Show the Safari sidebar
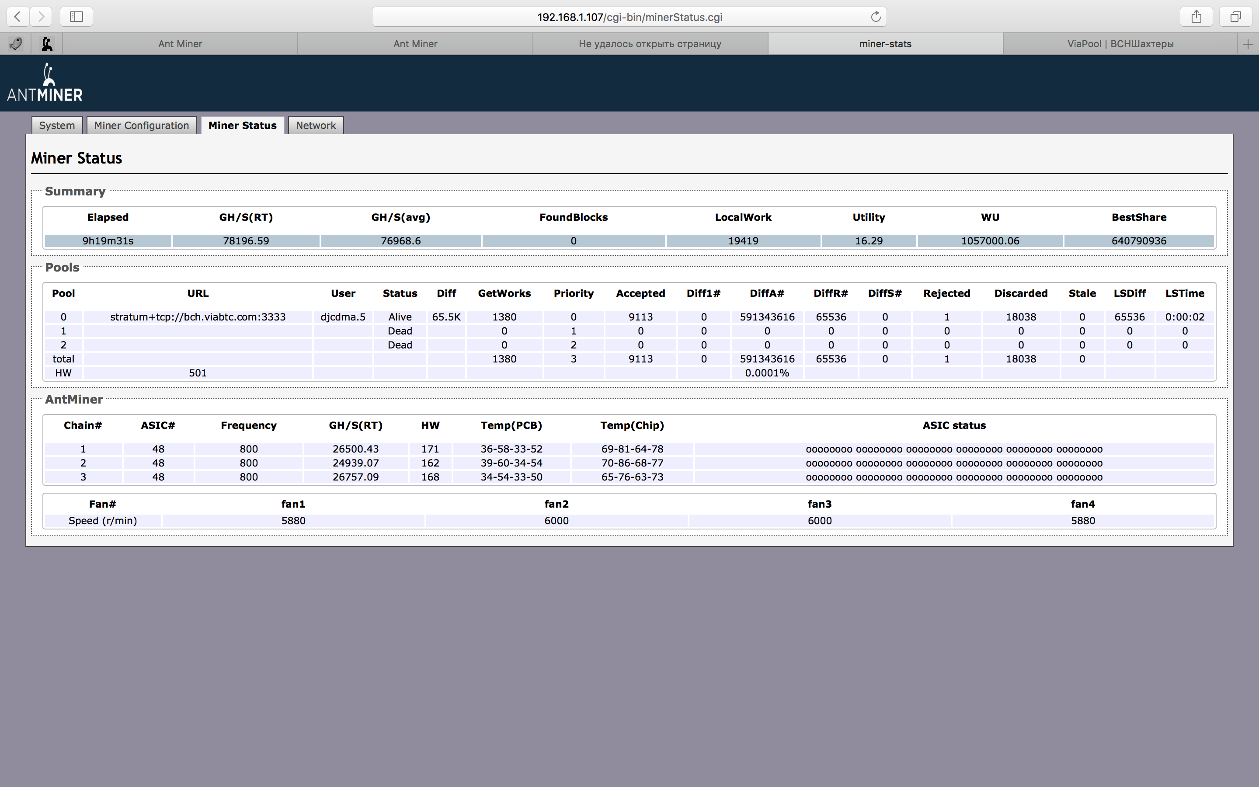The image size is (1259, 787). point(77,17)
